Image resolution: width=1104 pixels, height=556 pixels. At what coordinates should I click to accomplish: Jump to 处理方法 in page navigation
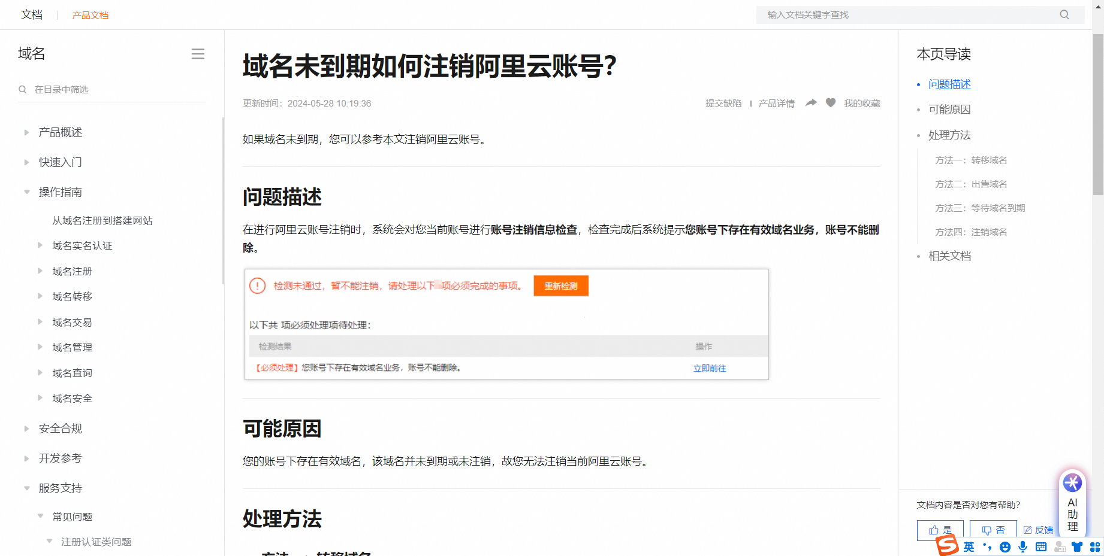coord(949,135)
